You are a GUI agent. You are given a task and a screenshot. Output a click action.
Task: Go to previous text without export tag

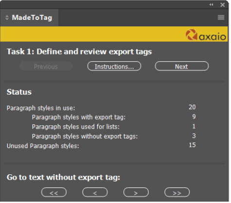click(95, 193)
